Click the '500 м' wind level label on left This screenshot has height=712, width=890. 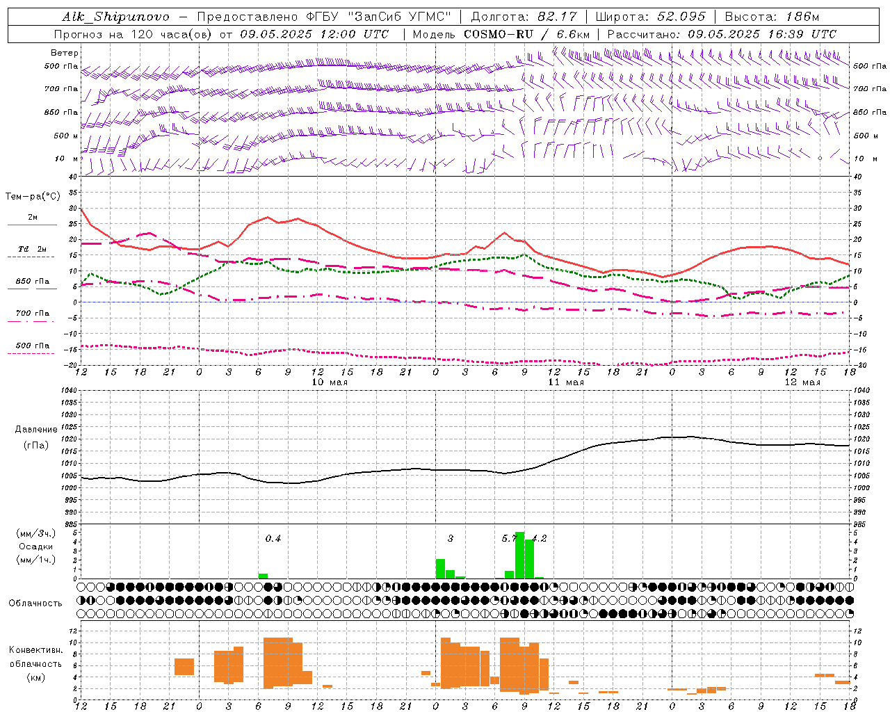pyautogui.click(x=67, y=136)
